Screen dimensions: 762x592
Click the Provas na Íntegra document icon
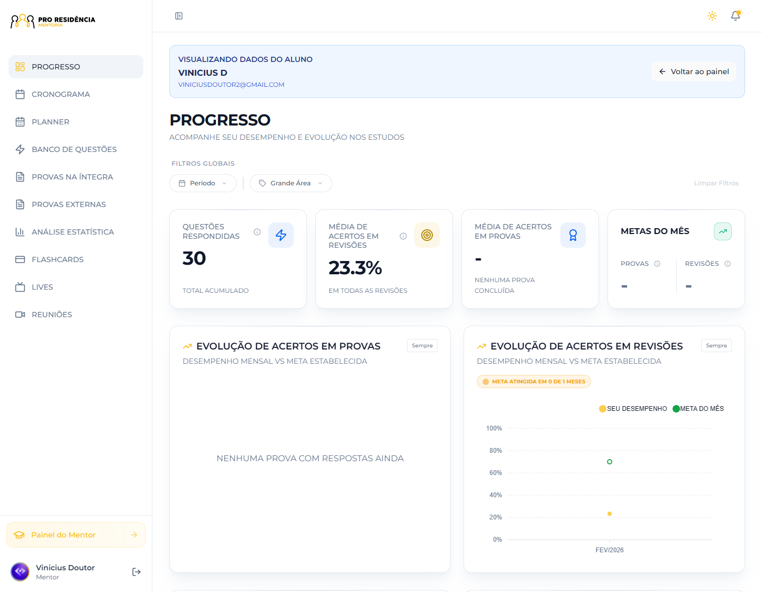click(20, 177)
